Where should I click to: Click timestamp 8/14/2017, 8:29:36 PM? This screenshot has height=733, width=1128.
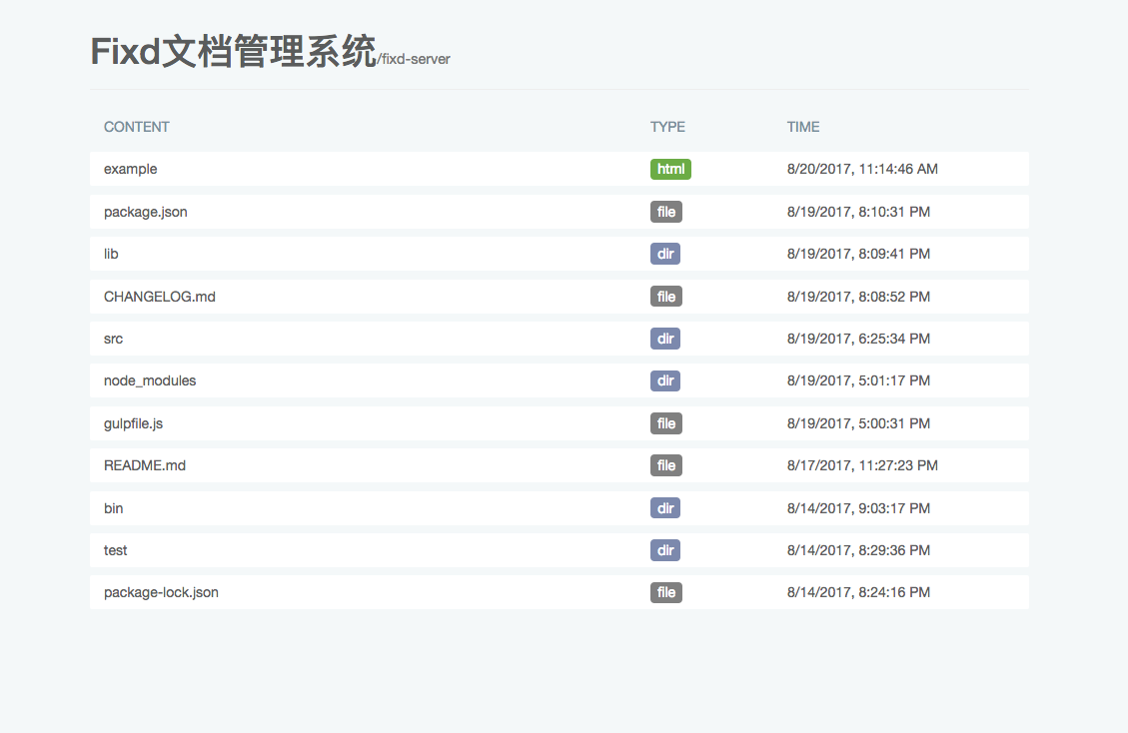point(858,550)
